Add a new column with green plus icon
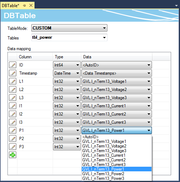 [x=12, y=155]
